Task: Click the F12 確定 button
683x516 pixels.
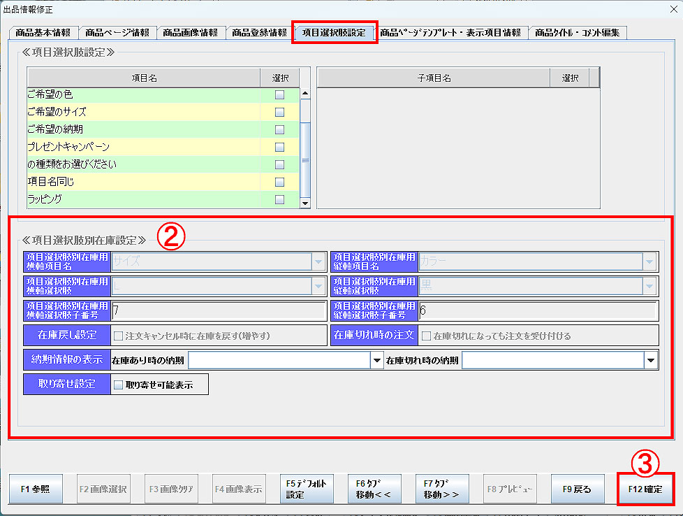Action: click(x=645, y=489)
